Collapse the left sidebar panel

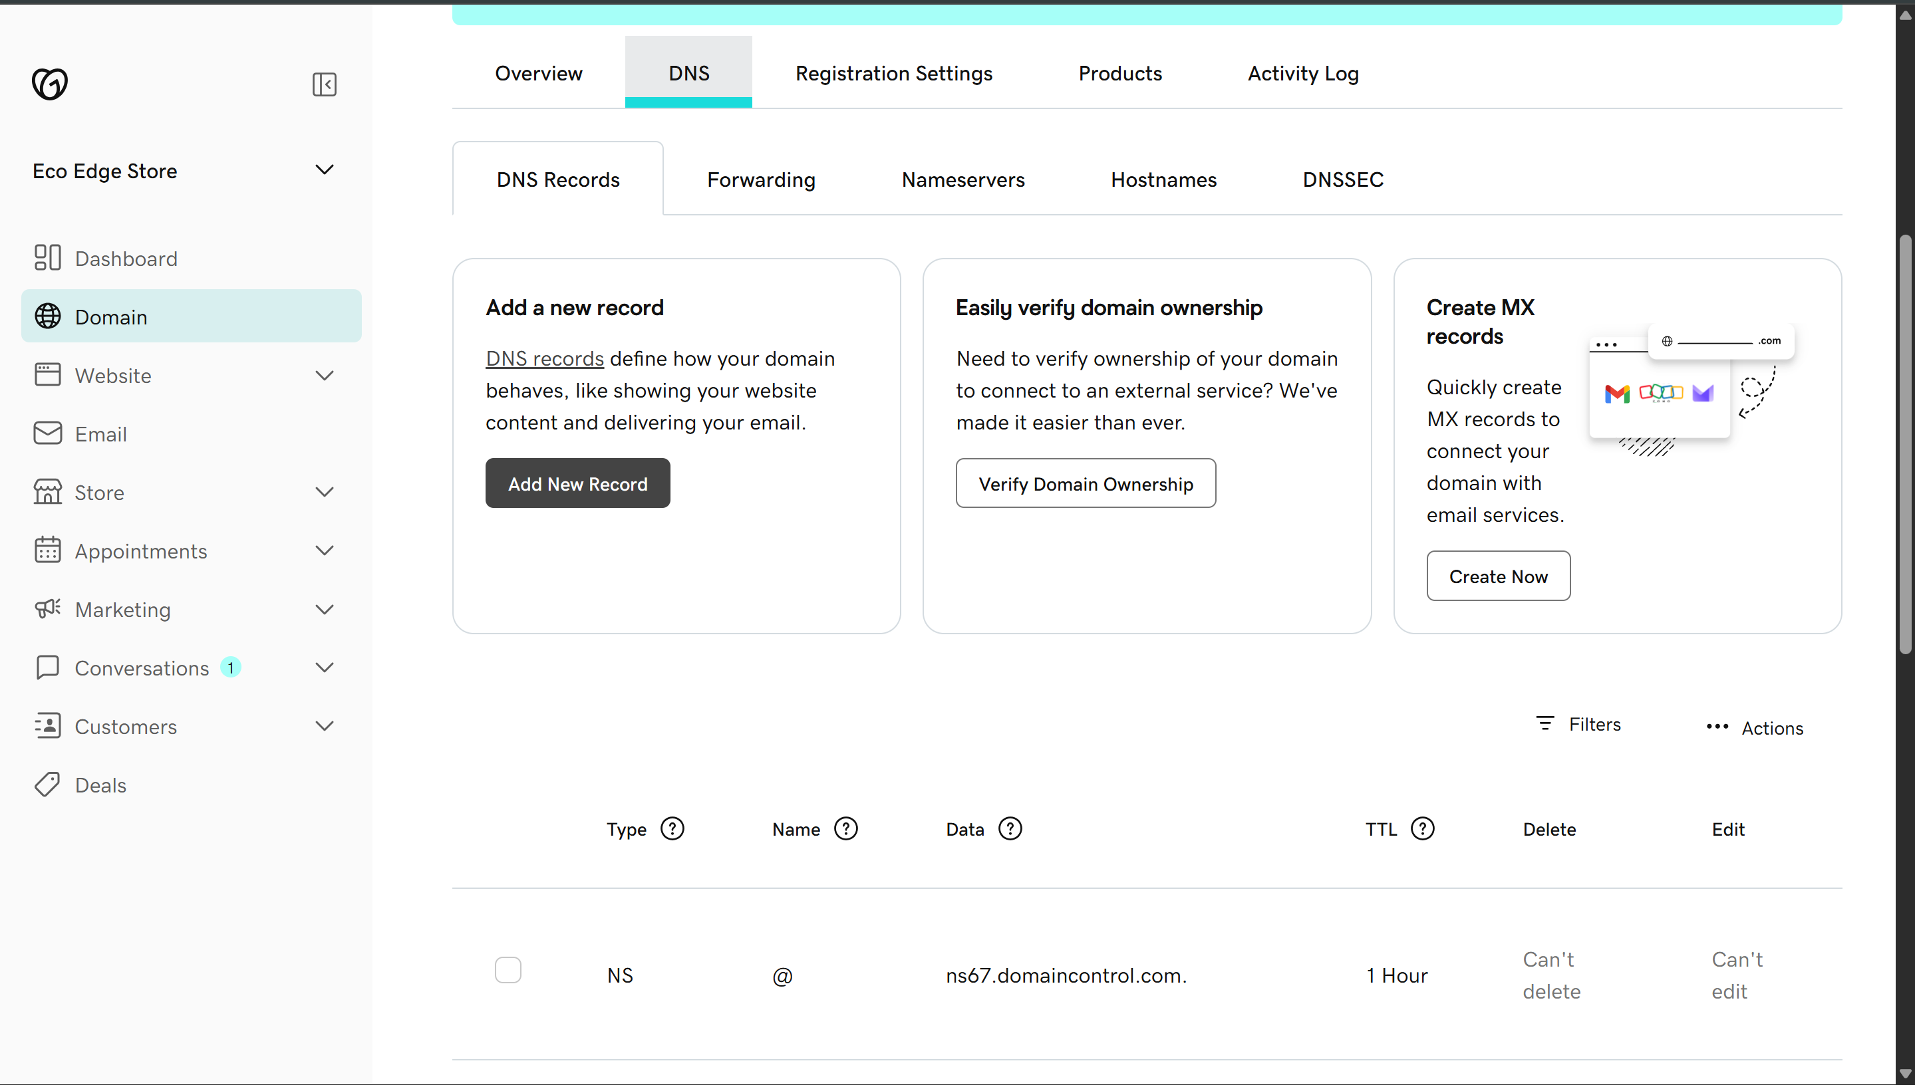(x=324, y=84)
